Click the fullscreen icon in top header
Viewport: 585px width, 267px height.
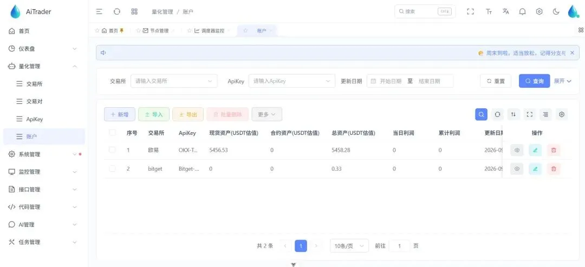click(x=471, y=11)
